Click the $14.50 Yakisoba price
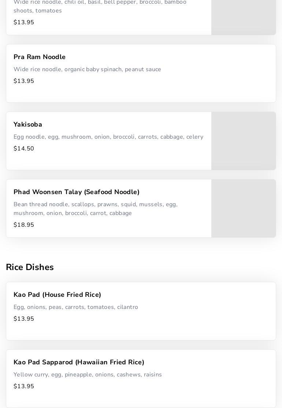This screenshot has height=408, width=282. click(24, 149)
